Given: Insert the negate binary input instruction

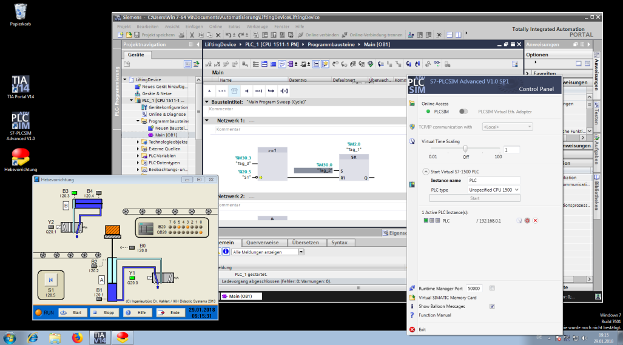Looking at the screenshot, I should pyautogui.click(x=258, y=91).
